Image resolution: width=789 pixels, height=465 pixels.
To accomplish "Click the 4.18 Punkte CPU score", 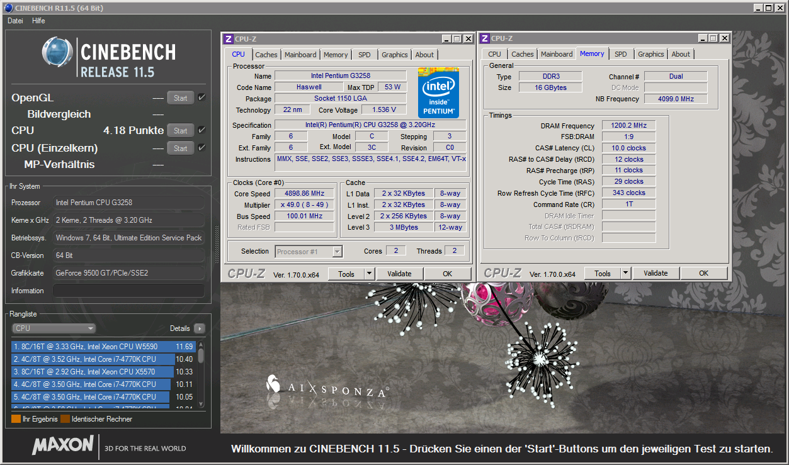I will pyautogui.click(x=133, y=130).
